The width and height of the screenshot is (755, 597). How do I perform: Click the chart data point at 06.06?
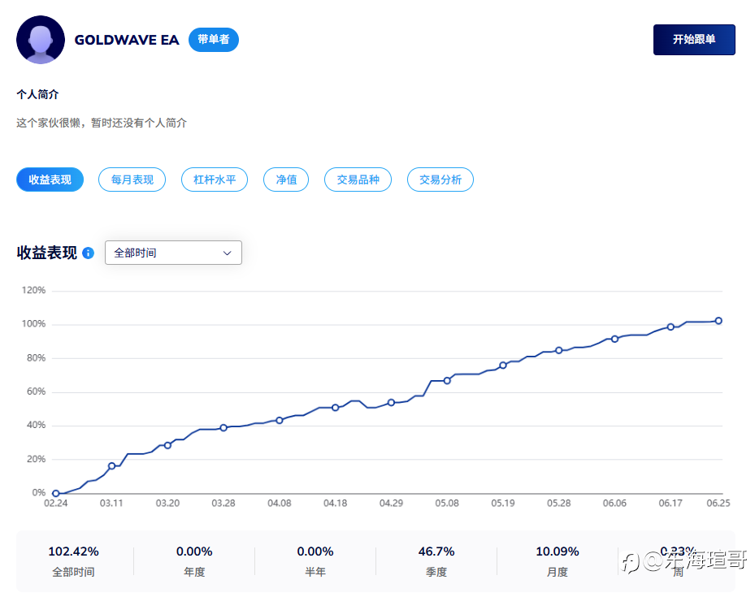point(614,340)
